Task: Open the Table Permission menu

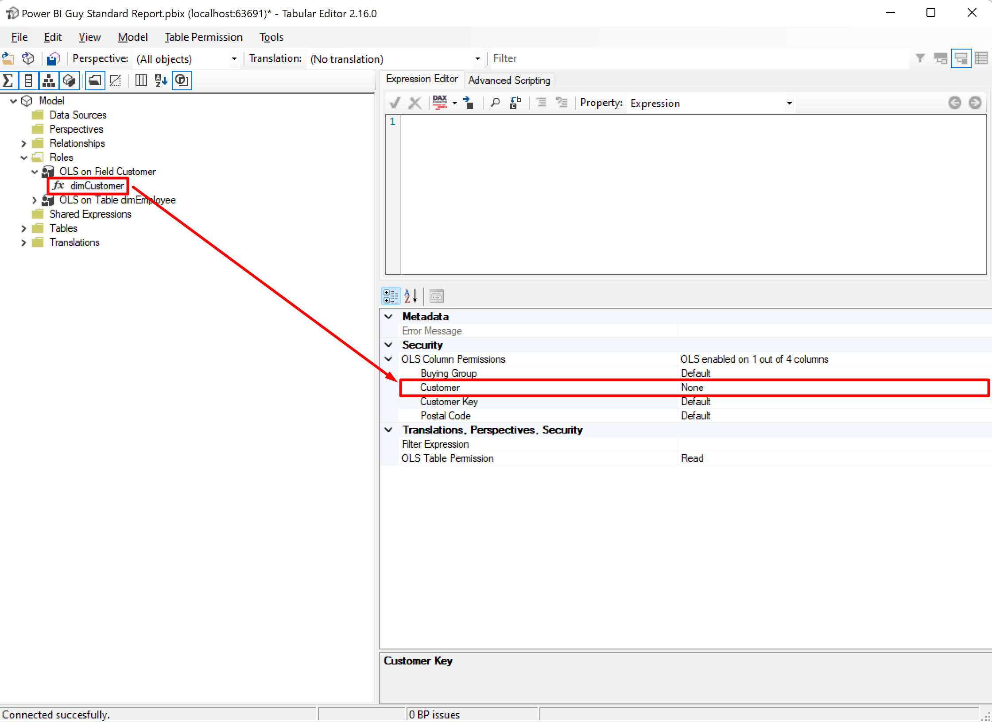Action: point(203,37)
